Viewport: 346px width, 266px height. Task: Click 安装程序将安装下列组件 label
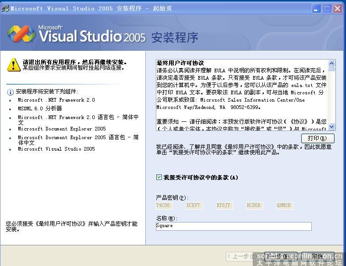coord(47,92)
